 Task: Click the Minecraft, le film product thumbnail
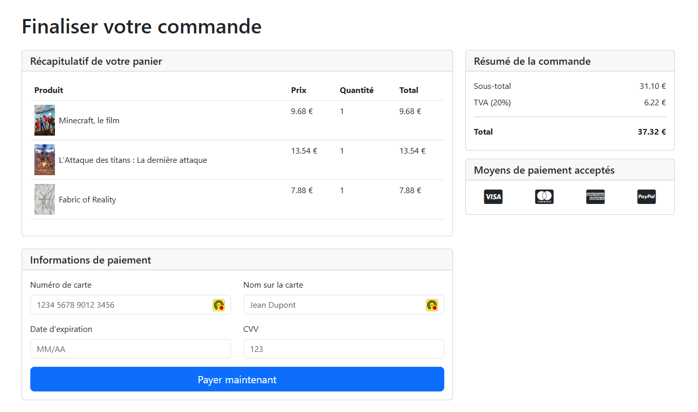coord(44,120)
